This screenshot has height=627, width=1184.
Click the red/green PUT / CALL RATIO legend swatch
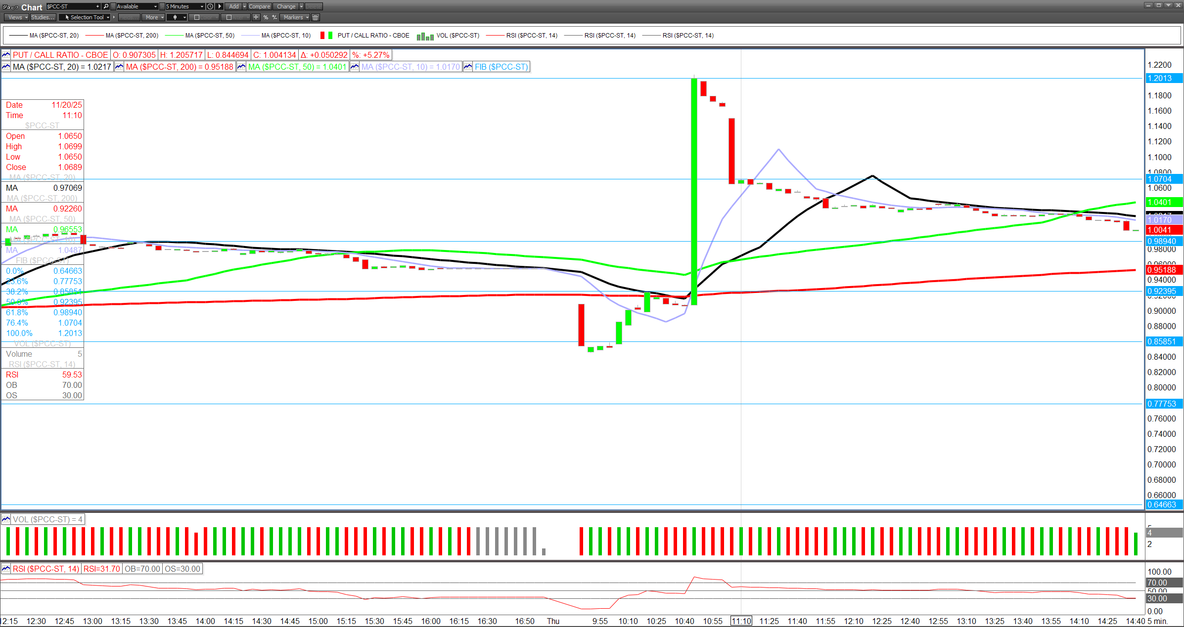point(326,36)
